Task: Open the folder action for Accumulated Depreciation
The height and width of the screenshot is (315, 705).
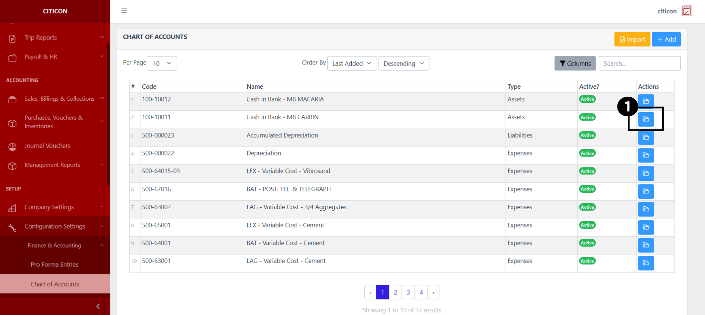Action: pyautogui.click(x=646, y=137)
